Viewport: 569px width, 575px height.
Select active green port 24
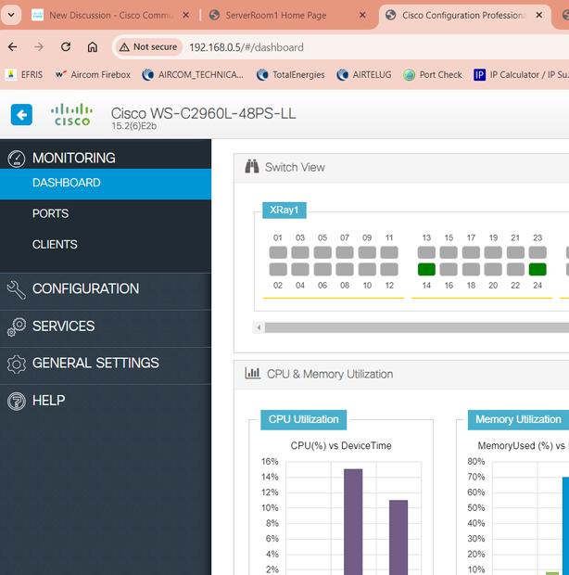pyautogui.click(x=537, y=270)
